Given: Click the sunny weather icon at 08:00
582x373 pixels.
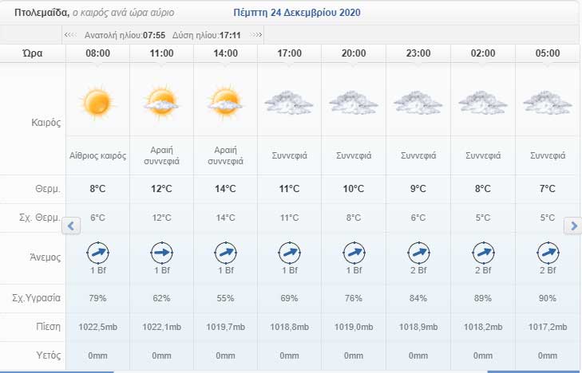Looking at the screenshot, I should tap(97, 103).
